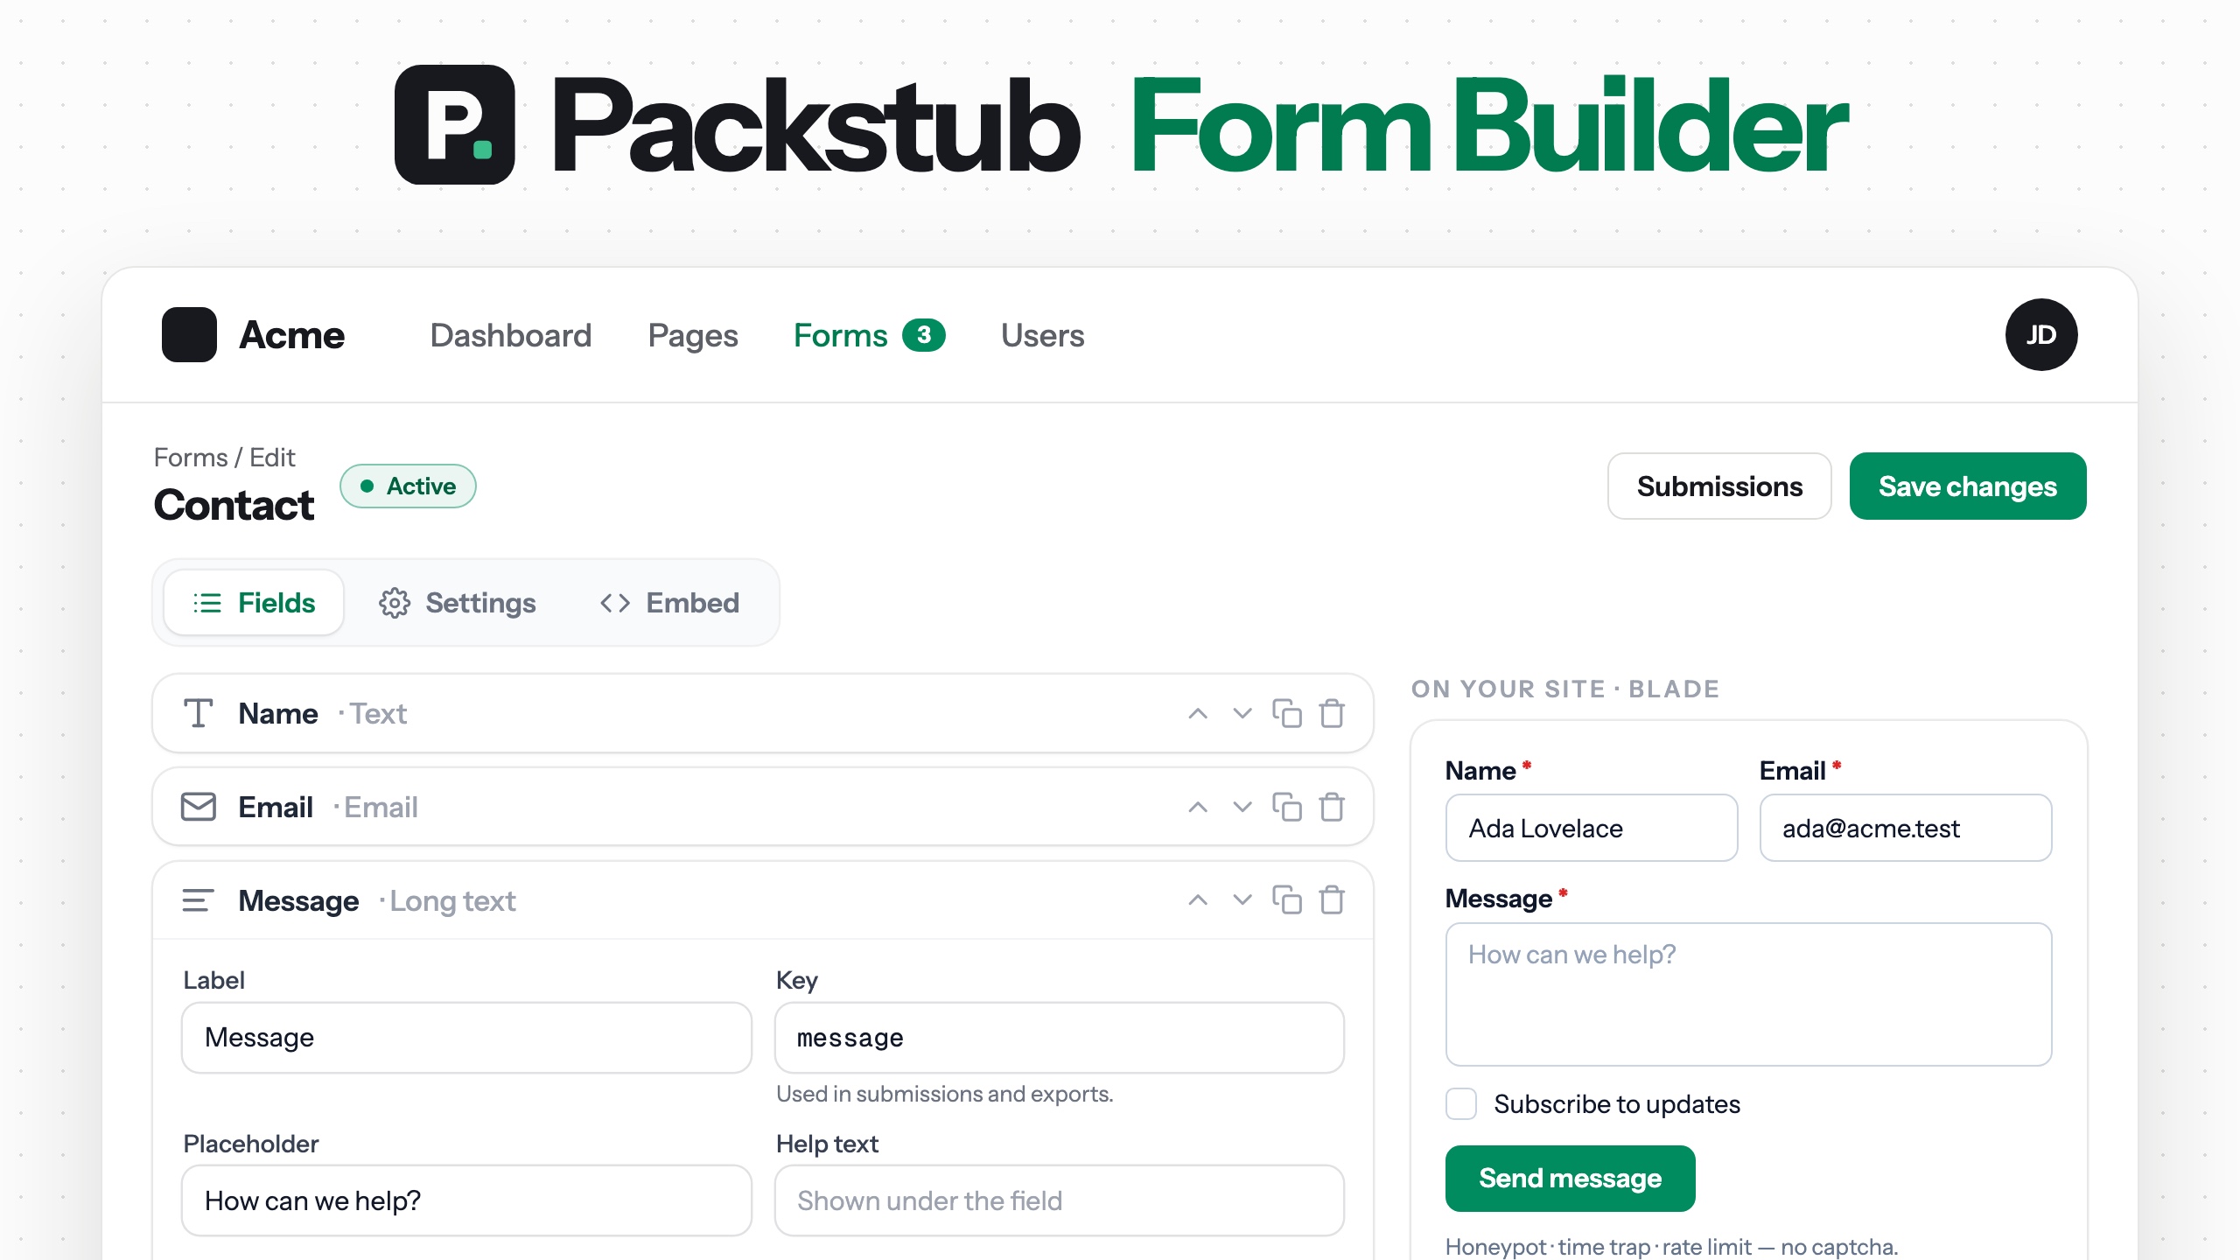Click the Help text input field
This screenshot has width=2240, height=1260.
[x=1060, y=1200]
